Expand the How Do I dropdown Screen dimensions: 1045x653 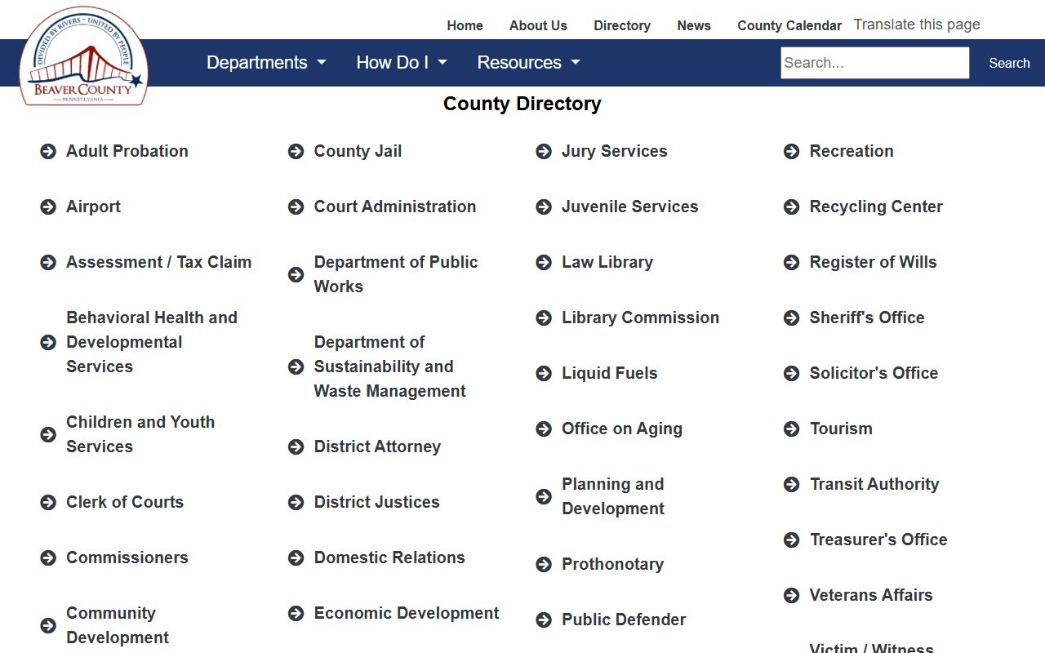pos(402,62)
